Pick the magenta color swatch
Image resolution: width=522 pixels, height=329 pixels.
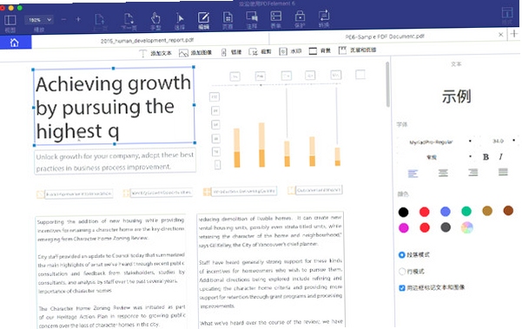[404, 228]
